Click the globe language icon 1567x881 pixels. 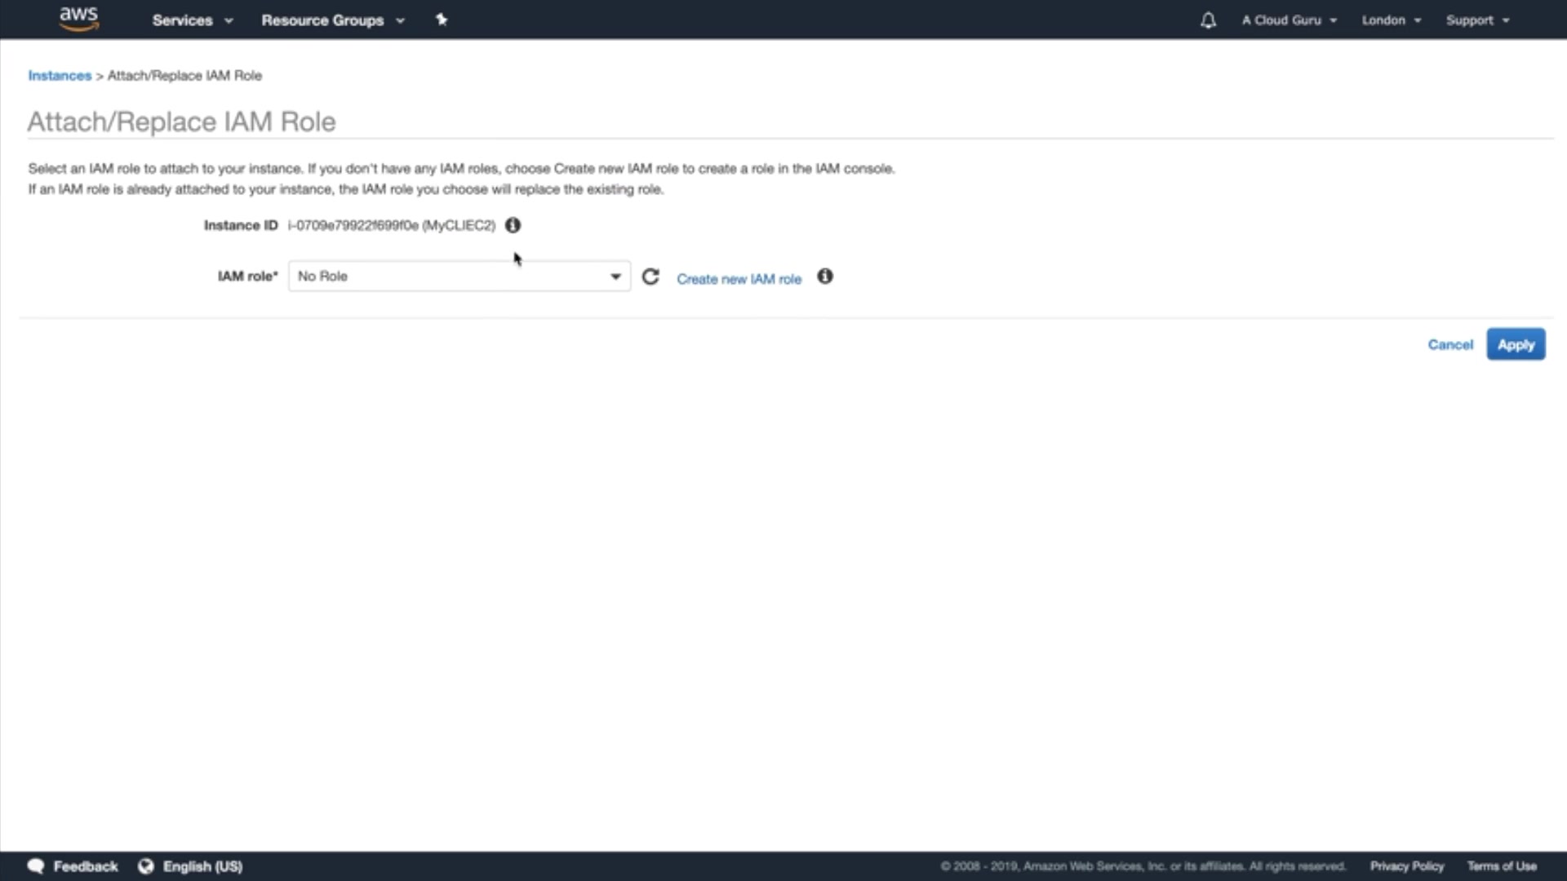coord(146,866)
